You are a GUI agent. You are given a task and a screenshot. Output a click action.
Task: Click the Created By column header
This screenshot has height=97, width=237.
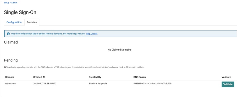[x=95, y=77]
